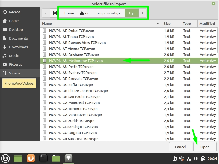Go back using the left navigation arrow
The height and width of the screenshot is (164, 219).
pos(46,13)
